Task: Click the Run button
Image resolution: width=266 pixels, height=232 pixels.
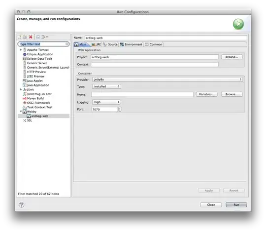Action: (x=236, y=205)
